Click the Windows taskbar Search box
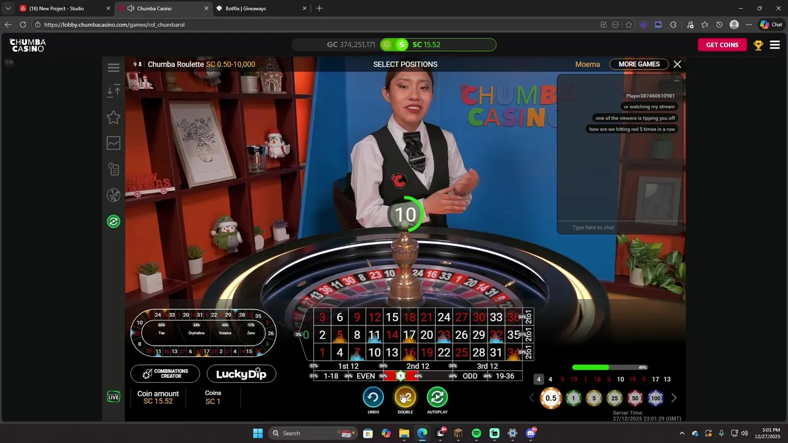The image size is (788, 443). click(313, 433)
